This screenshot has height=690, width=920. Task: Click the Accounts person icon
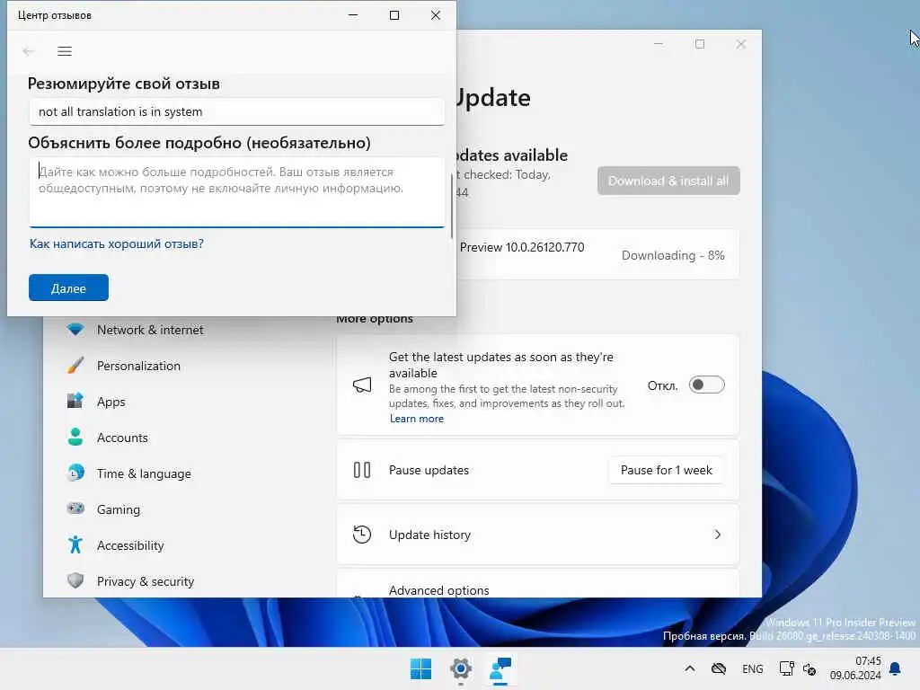[x=75, y=438]
